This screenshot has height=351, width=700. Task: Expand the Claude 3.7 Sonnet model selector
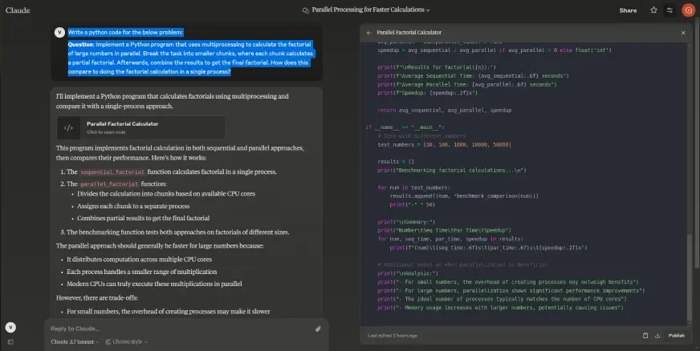click(x=75, y=341)
